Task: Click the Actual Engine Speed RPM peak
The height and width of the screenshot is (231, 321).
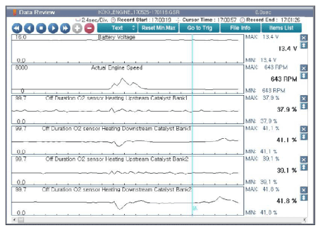Action: tap(122, 79)
